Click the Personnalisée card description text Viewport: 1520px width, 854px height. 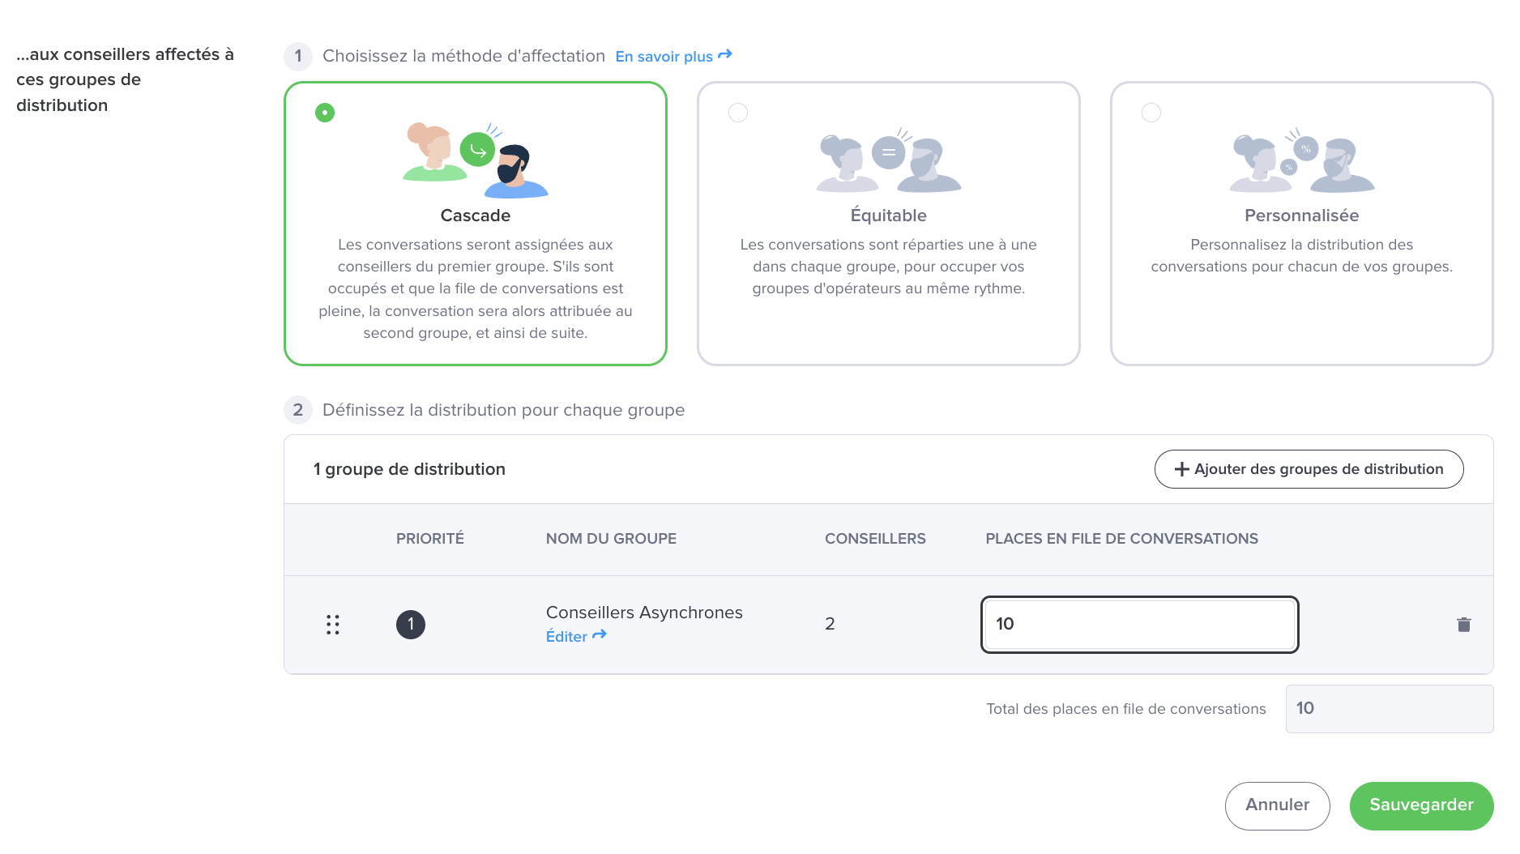(1302, 255)
